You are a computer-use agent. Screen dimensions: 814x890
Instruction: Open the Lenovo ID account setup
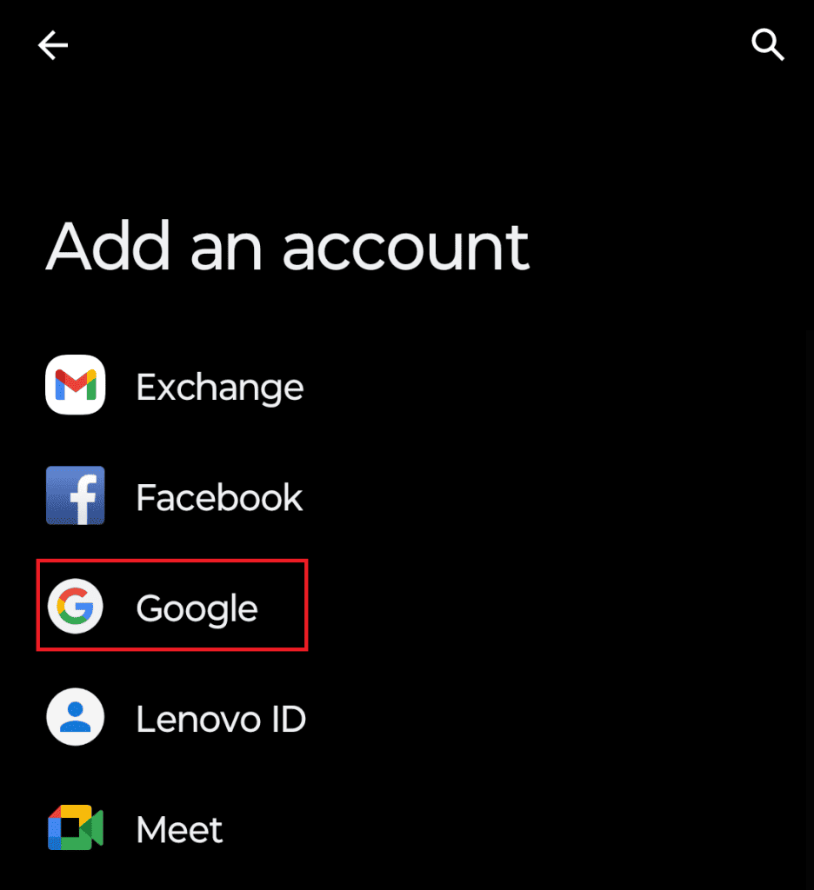[x=221, y=718]
